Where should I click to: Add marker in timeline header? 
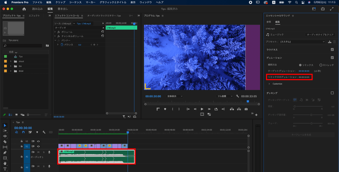tap(37, 132)
